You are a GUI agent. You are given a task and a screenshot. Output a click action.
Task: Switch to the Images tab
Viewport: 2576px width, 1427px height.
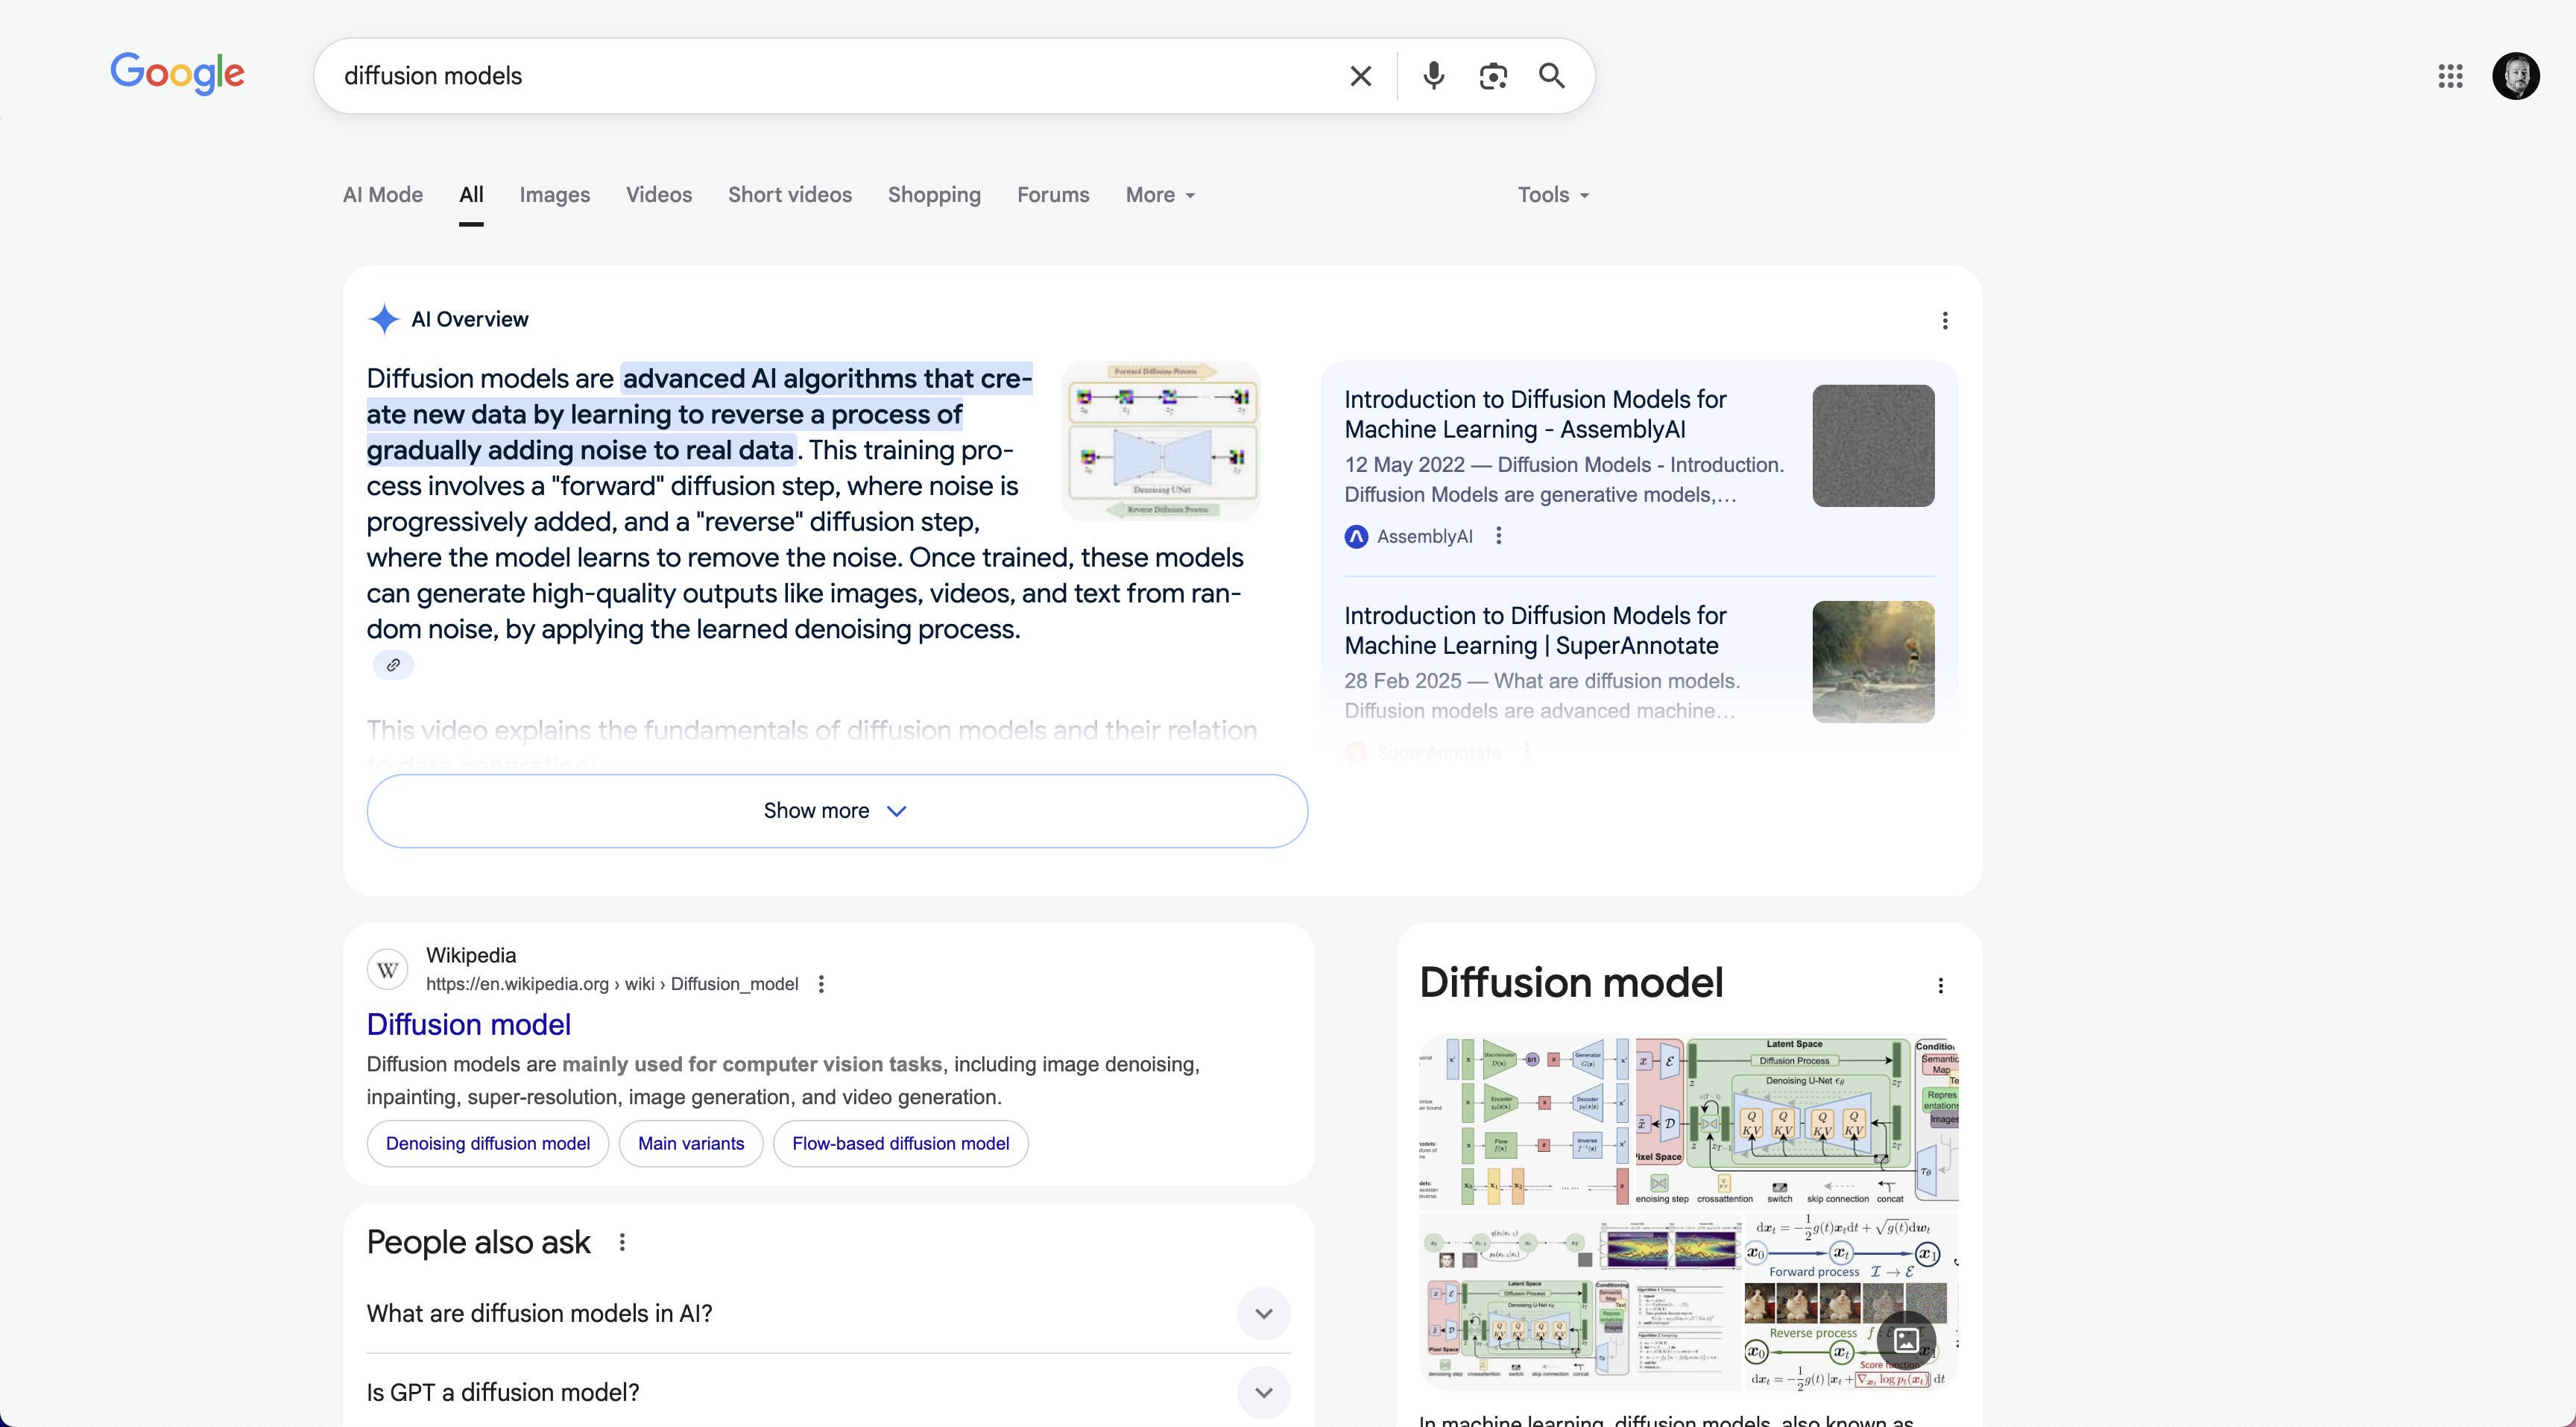point(554,195)
